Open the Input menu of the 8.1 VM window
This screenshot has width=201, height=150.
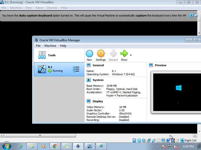(x=39, y=8)
